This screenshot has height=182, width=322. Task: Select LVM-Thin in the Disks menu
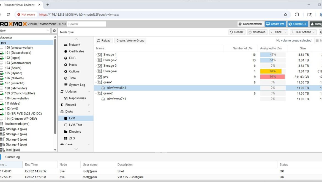(x=75, y=125)
